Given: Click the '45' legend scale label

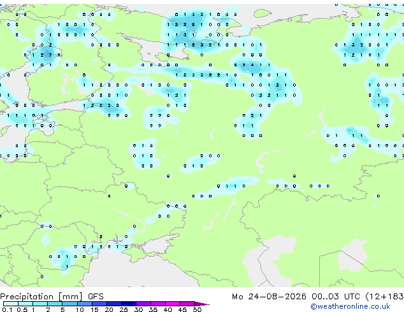Looking at the screenshot, I should (182, 309).
